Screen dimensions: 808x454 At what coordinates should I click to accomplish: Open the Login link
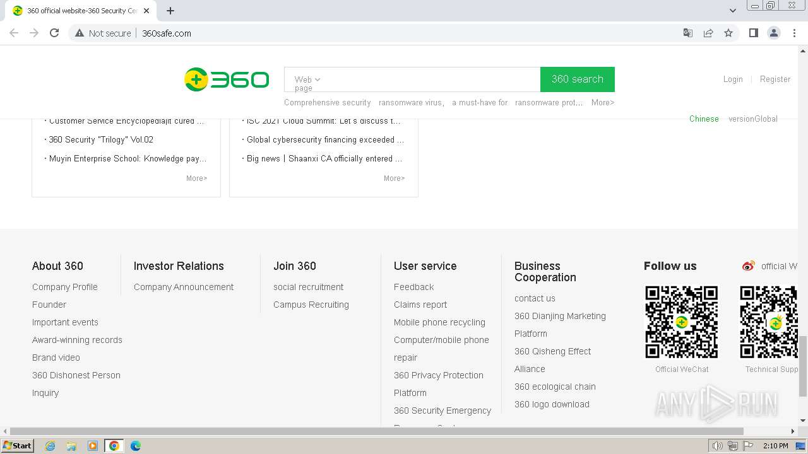click(733, 79)
